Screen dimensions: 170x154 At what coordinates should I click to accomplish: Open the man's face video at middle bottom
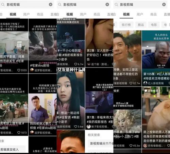pos(71,141)
